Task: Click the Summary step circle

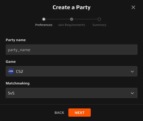Action: coord(99,19)
